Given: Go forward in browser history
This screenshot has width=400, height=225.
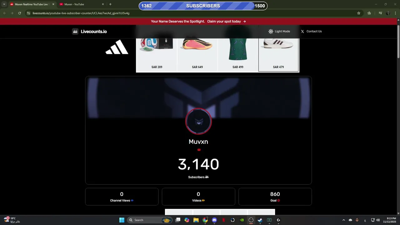Looking at the screenshot, I should point(12,13).
